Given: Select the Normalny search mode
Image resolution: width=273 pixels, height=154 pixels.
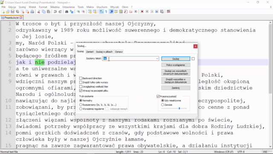Looking at the screenshot, I should point(81,101).
